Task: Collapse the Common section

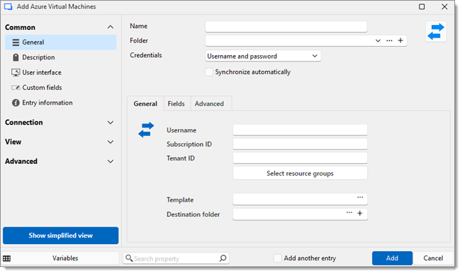Action: (x=110, y=27)
